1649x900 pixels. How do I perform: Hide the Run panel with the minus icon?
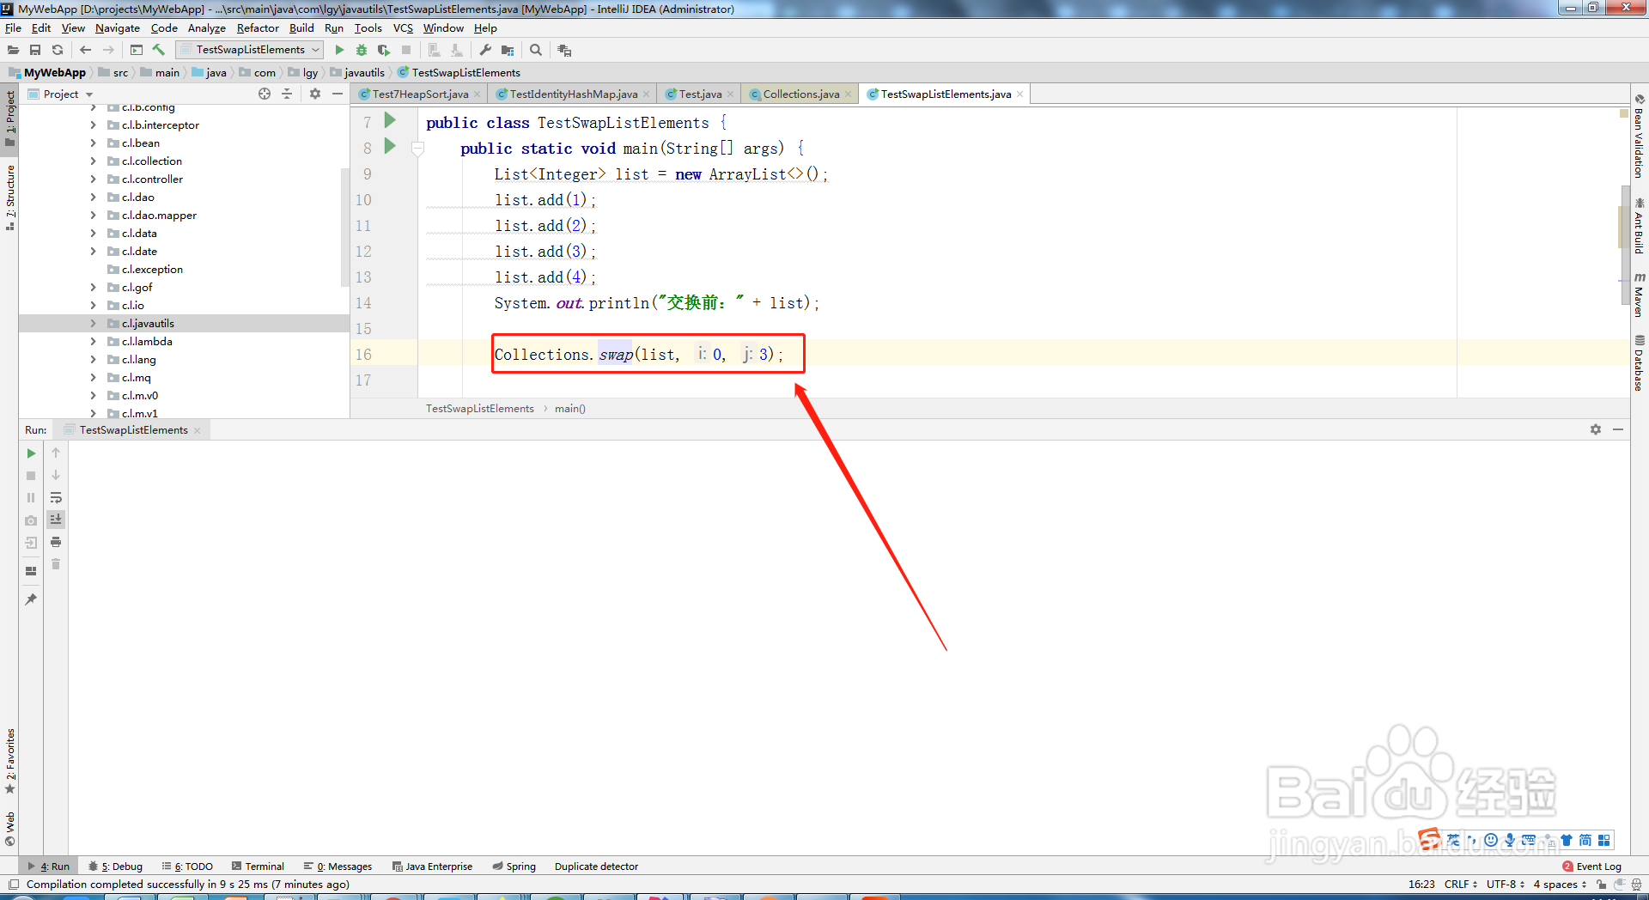[x=1618, y=429]
